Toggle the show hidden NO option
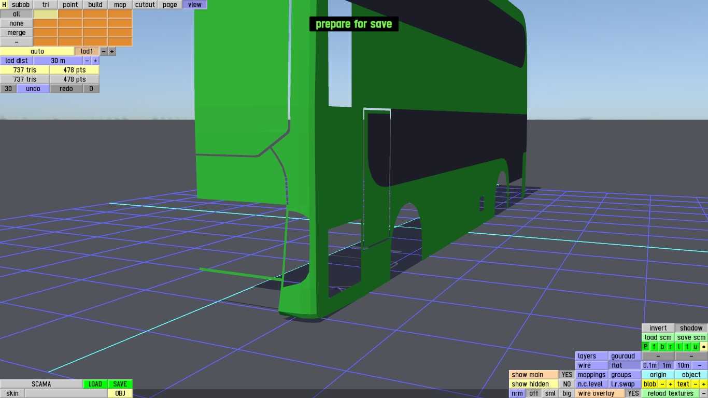708x398 pixels. [x=567, y=384]
